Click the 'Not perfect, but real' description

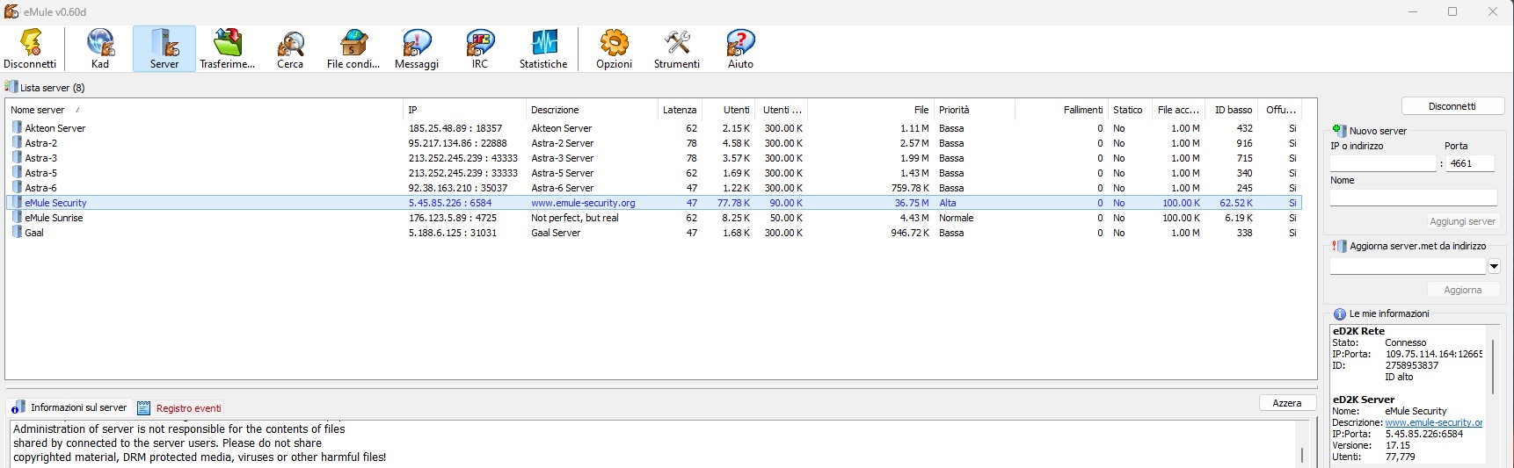574,218
